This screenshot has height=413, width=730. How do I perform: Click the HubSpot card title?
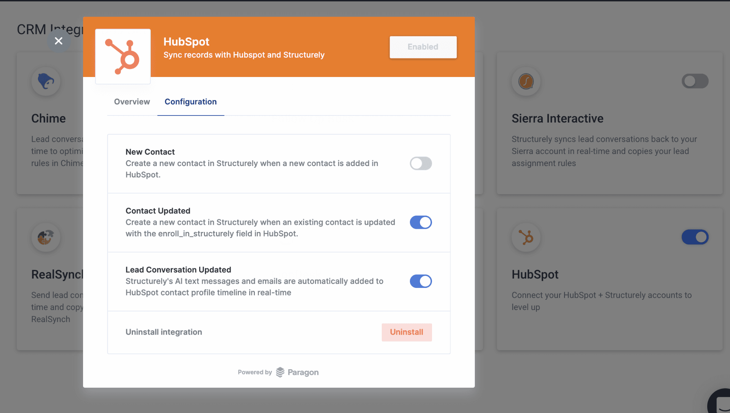(x=535, y=275)
